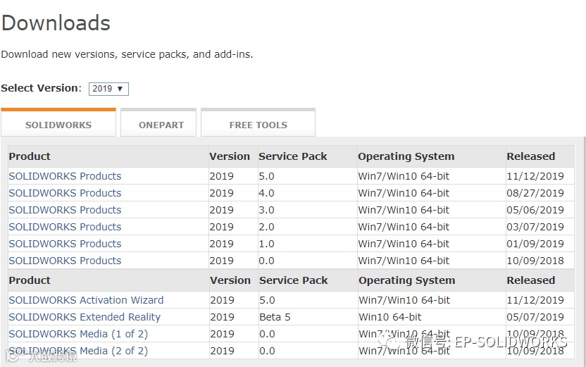
Task: Switch to the SOLIDWORKS tab
Action: click(58, 123)
